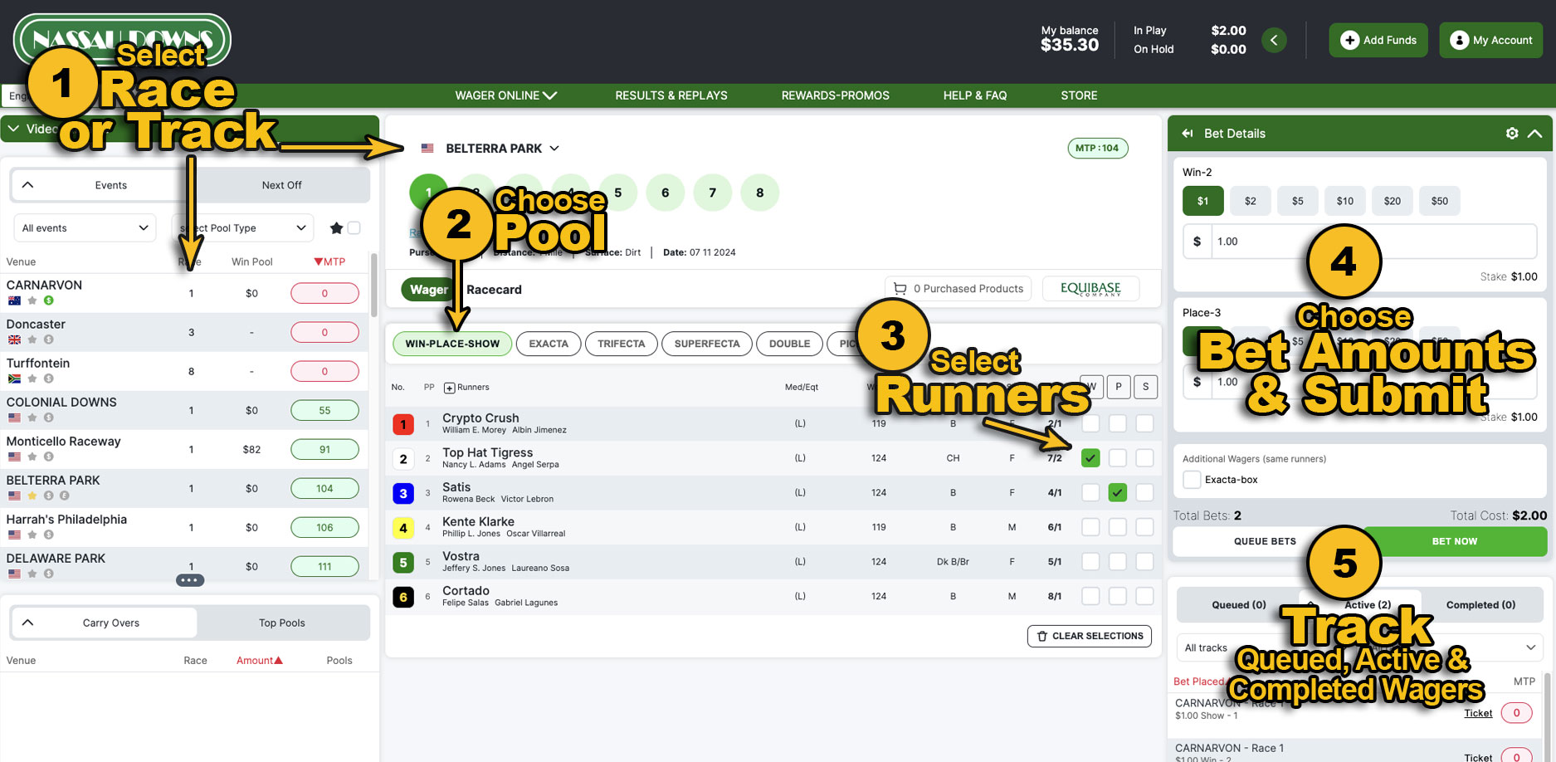Image resolution: width=1556 pixels, height=762 pixels.
Task: Collapse the Video panel chevron
Action: (14, 129)
